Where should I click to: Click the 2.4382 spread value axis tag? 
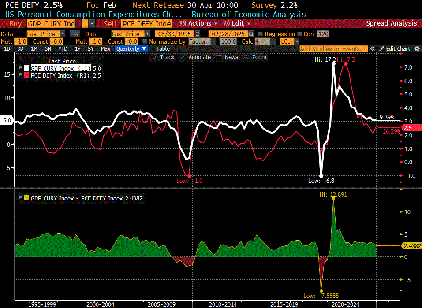tap(411, 246)
